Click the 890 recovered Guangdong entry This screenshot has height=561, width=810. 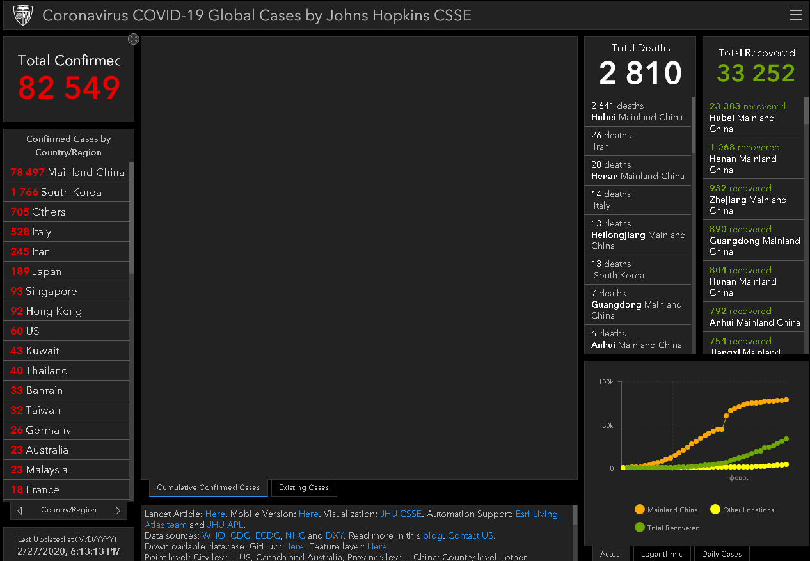[x=753, y=241]
